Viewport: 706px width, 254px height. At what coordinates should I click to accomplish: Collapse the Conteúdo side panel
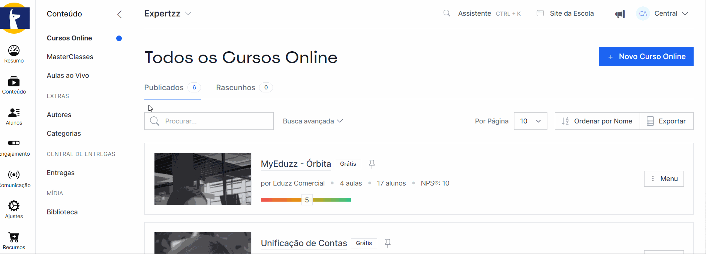pos(119,15)
